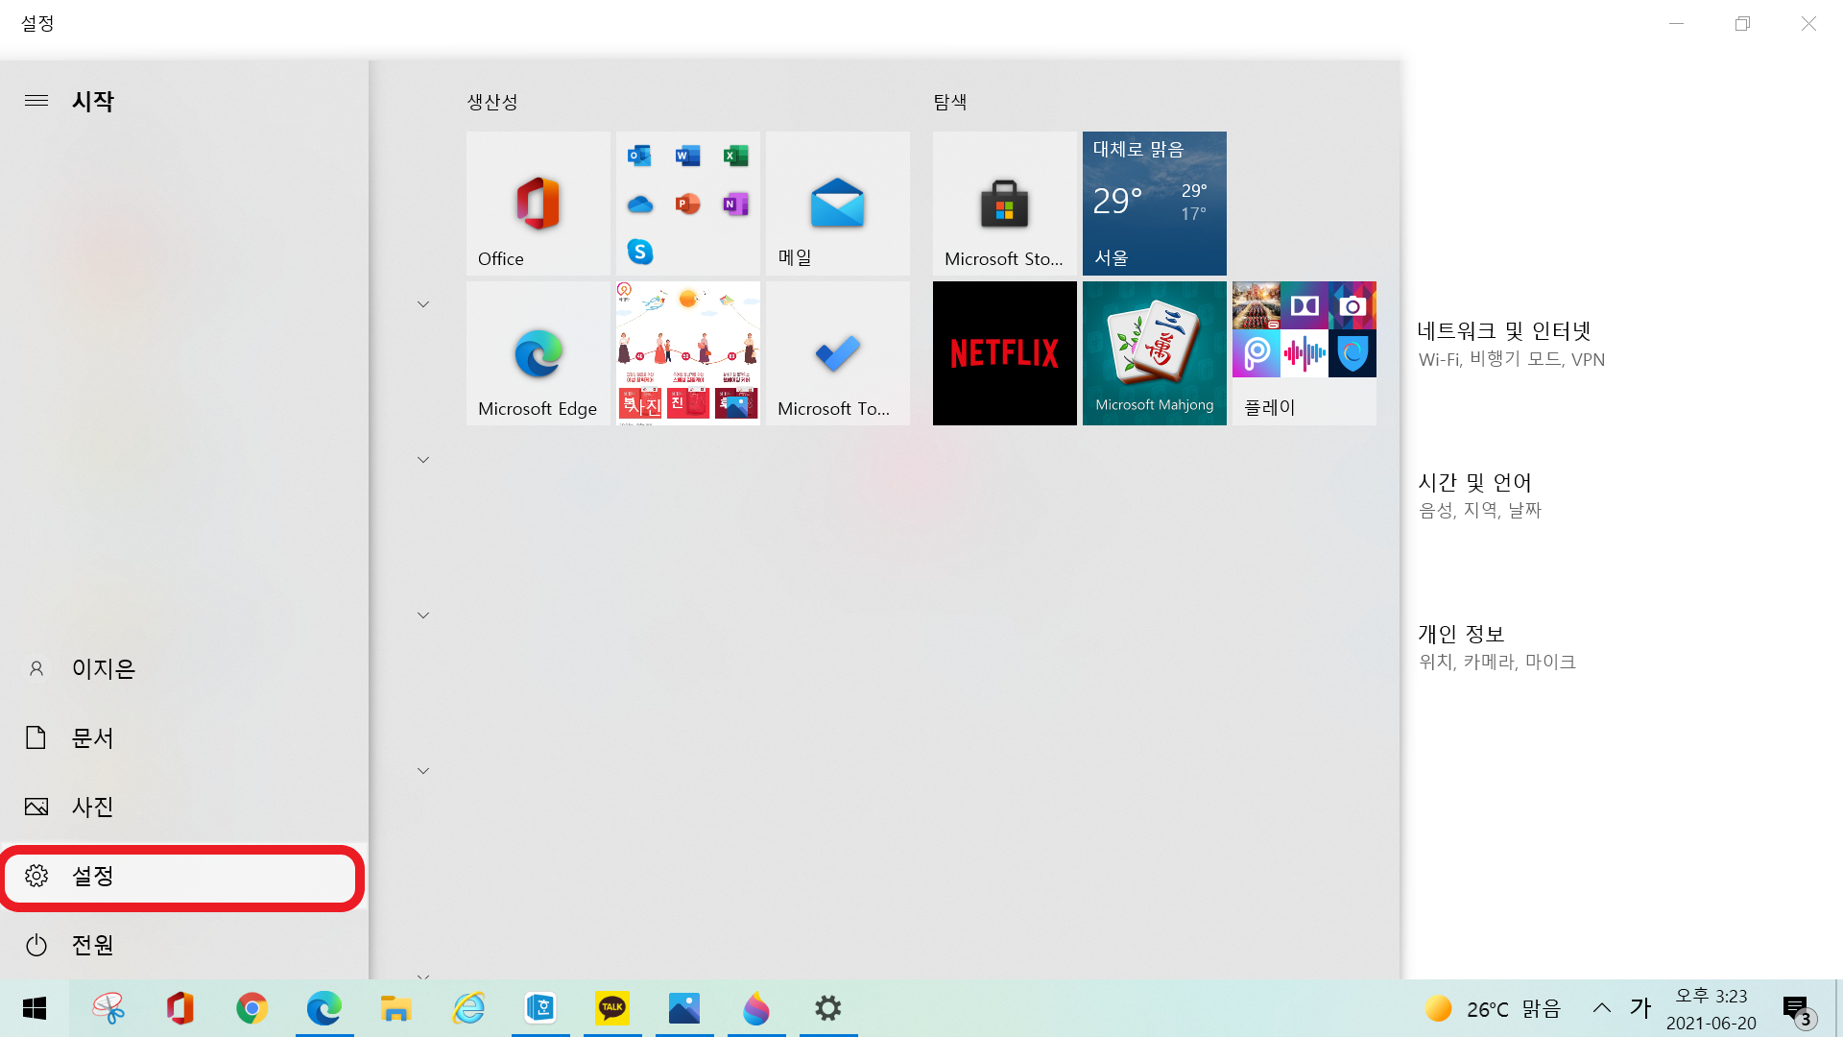Launch PowerPoint from the Office apps folder tile
Image resolution: width=1843 pixels, height=1037 pixels.
click(x=688, y=204)
